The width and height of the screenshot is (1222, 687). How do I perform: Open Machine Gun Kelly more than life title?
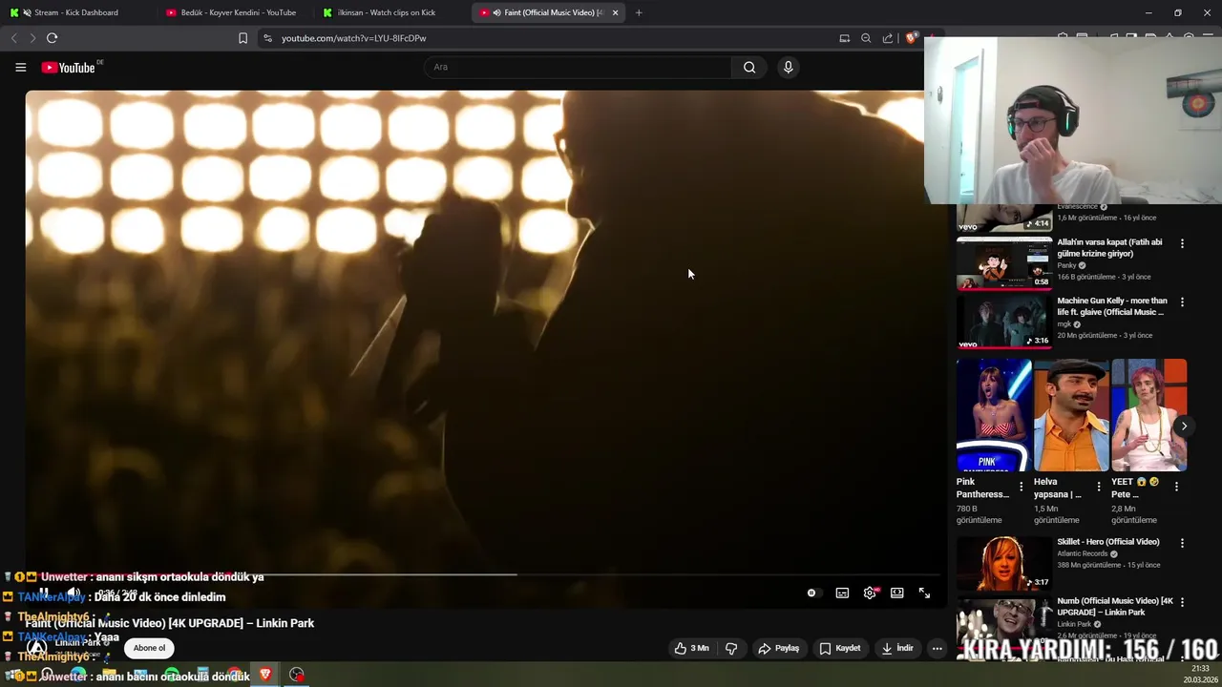pos(1111,306)
